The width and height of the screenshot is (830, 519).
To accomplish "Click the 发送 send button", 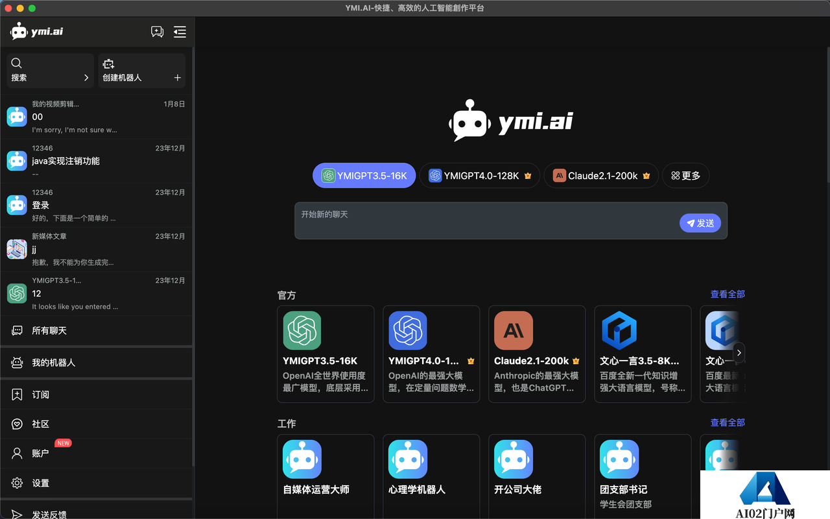I will [700, 223].
